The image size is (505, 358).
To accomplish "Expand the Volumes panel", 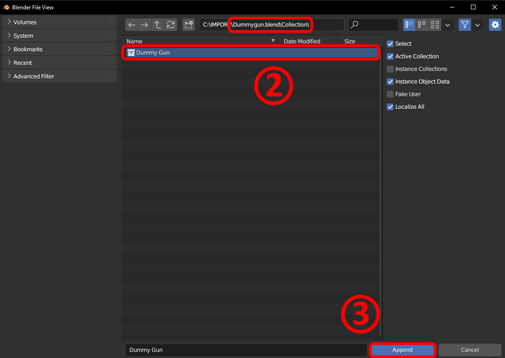I will pos(59,22).
